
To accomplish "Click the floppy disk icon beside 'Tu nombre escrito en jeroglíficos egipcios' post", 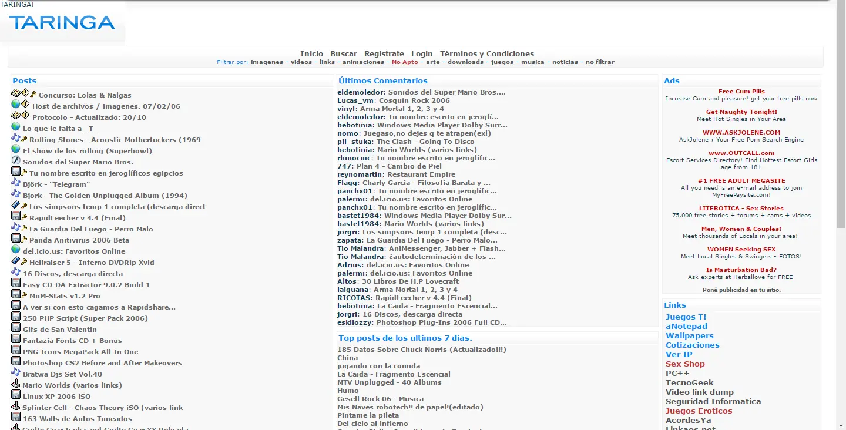I will coord(16,172).
